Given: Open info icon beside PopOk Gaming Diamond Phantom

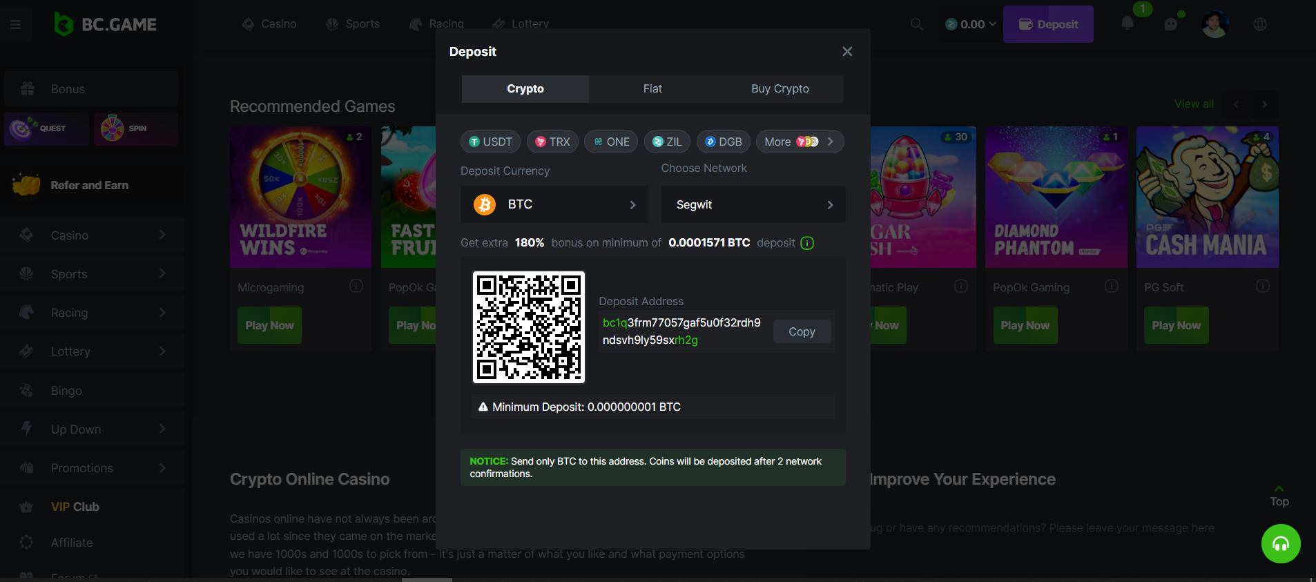Looking at the screenshot, I should click(x=1112, y=286).
